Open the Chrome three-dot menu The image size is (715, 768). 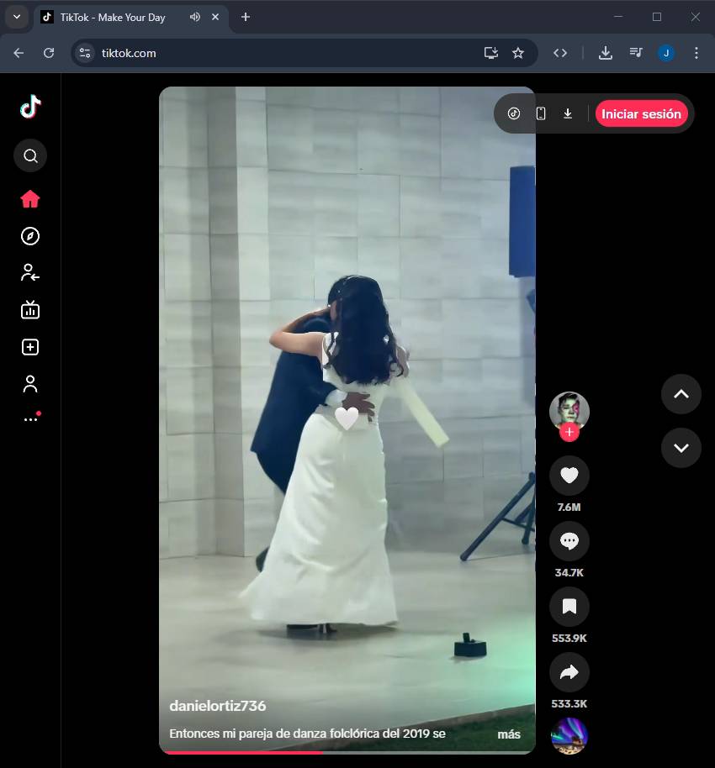point(696,53)
